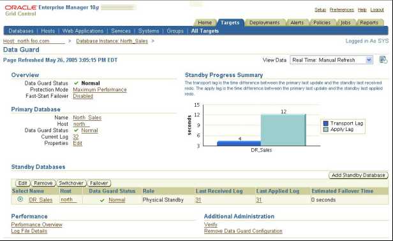Click the Transport Lag legend color swatch
The width and height of the screenshot is (393, 241).
[x=326, y=123]
